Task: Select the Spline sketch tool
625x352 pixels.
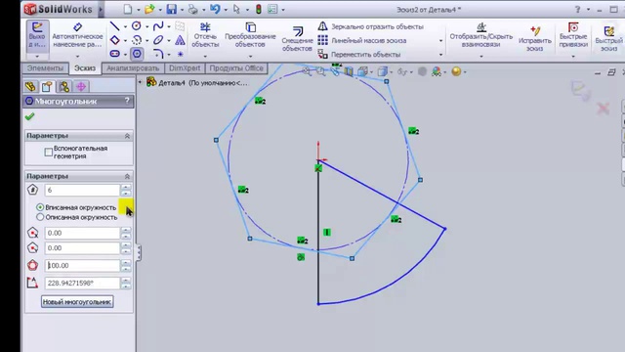Action: point(158,26)
